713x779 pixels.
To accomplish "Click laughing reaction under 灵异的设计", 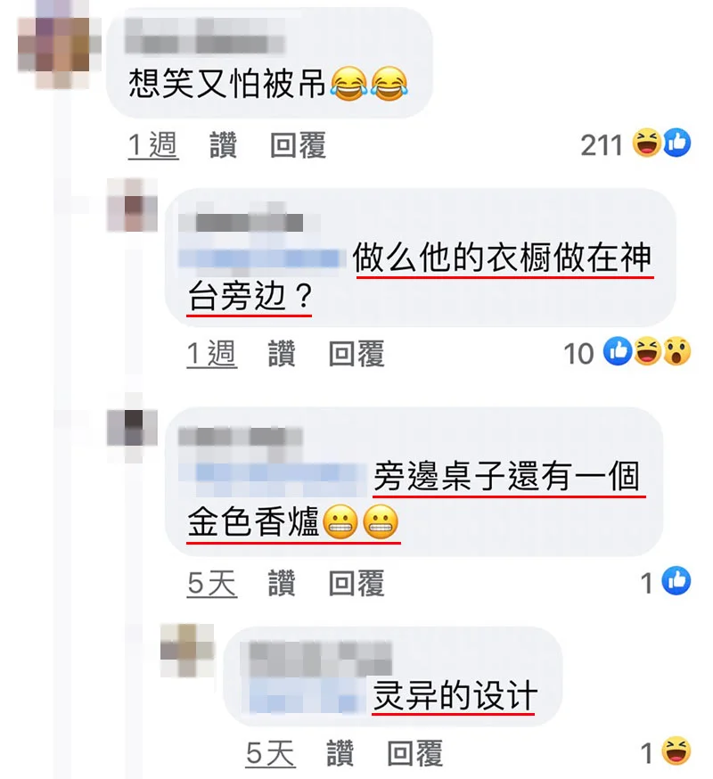I will pos(676,750).
